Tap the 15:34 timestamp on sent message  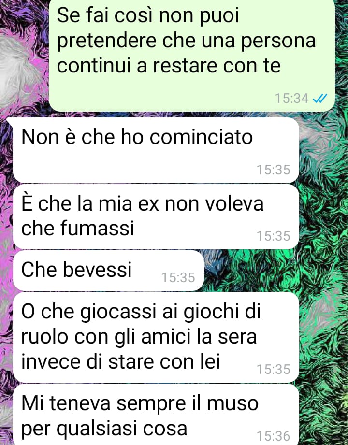point(291,99)
